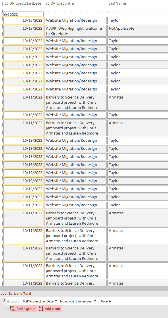This screenshot has height=318, width=168.
Task: Open the SciDProjectStartDate group field dropdown
Action: coord(56,301)
